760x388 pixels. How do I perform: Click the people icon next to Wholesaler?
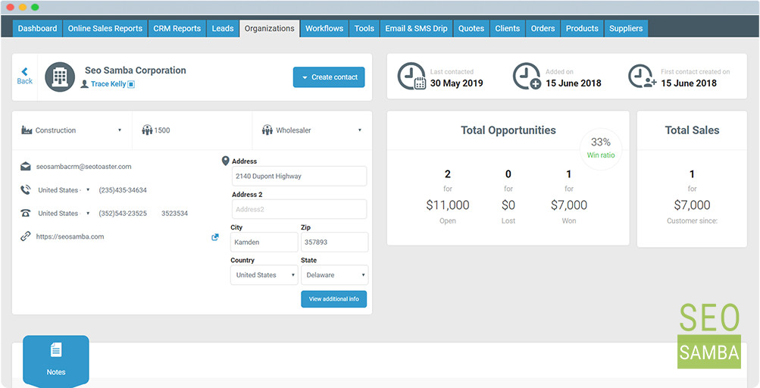(267, 130)
